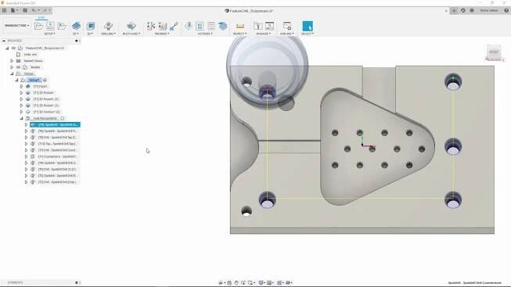
Task: Click the Zoom icon in navigation bar
Action: (x=243, y=283)
